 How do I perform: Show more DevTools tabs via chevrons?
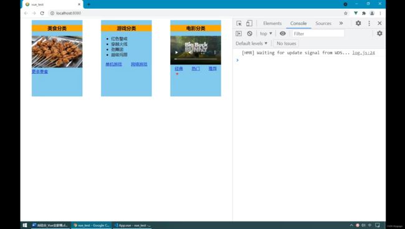pos(341,23)
